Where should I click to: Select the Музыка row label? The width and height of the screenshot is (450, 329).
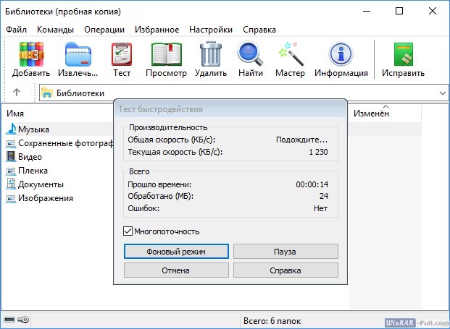[33, 129]
